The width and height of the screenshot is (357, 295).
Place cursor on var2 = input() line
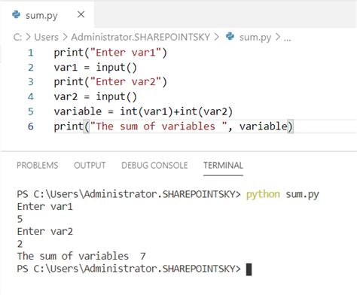tap(96, 97)
